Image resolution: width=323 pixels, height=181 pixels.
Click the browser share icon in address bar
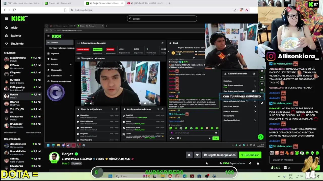(x=235, y=10)
